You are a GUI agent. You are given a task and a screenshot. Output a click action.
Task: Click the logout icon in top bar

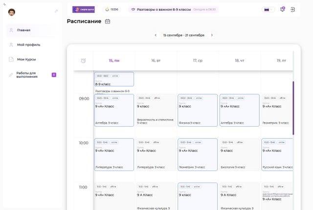[x=292, y=9]
